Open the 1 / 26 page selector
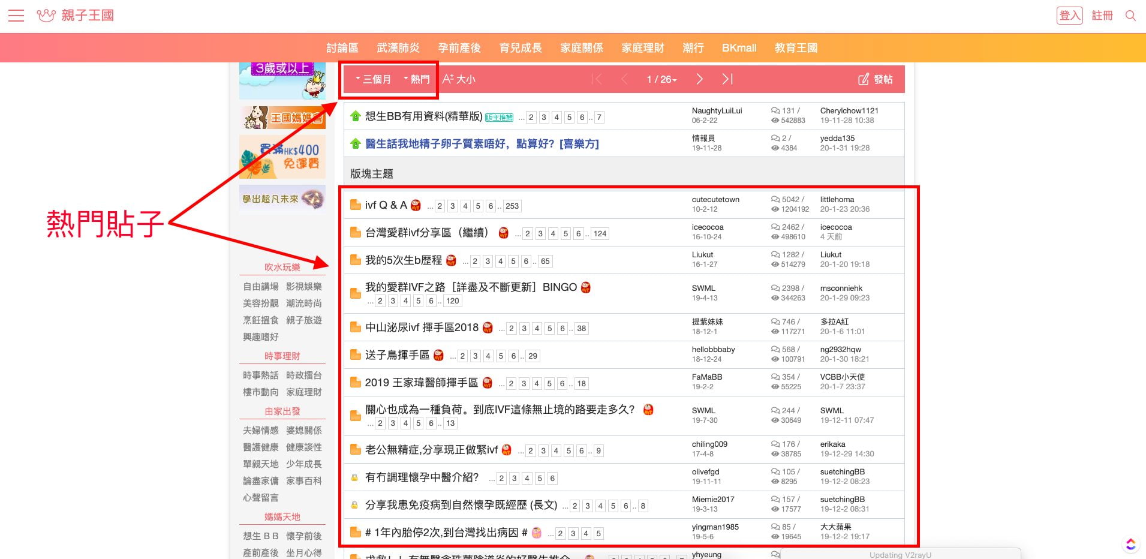Viewport: 1146px width, 559px height. pos(661,79)
